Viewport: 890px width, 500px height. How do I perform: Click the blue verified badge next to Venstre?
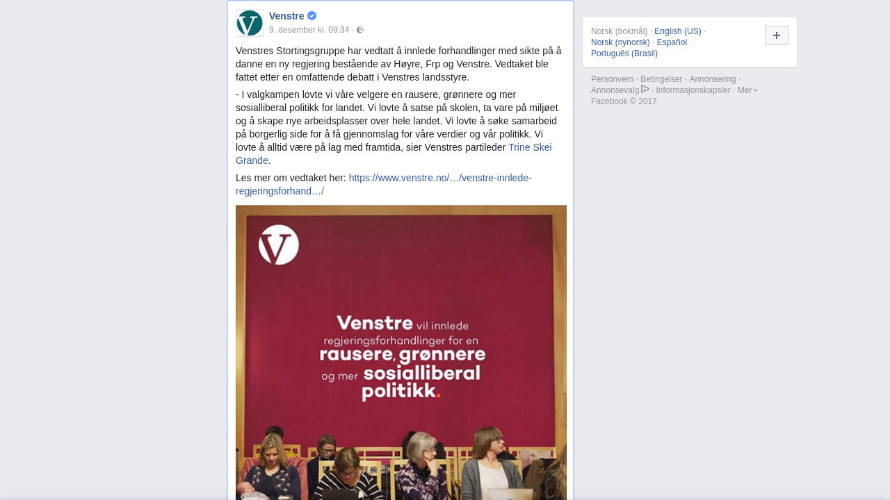pos(311,16)
